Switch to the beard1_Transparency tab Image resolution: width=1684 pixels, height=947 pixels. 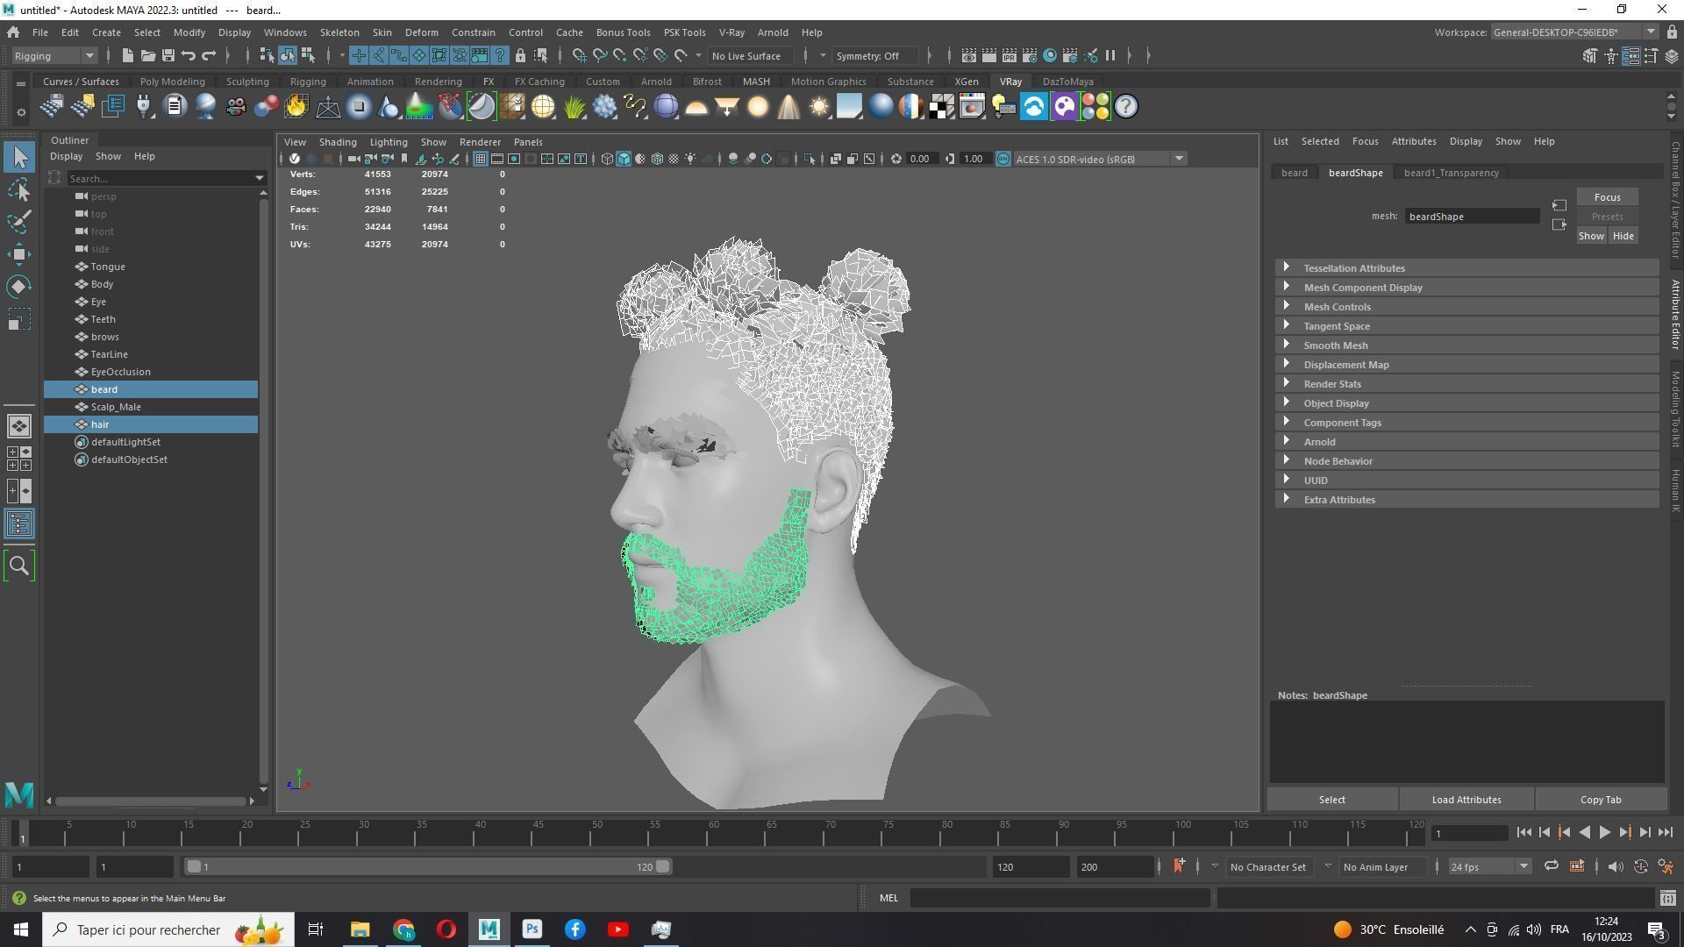click(x=1451, y=173)
